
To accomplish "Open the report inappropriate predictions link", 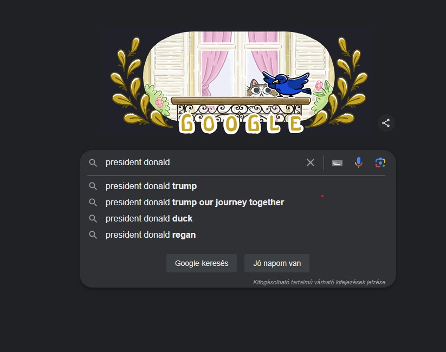I will 319,282.
